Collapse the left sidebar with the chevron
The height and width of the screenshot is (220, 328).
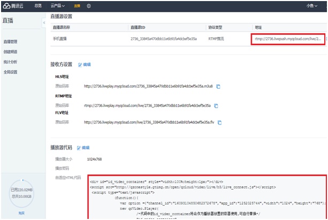[x=44, y=22]
